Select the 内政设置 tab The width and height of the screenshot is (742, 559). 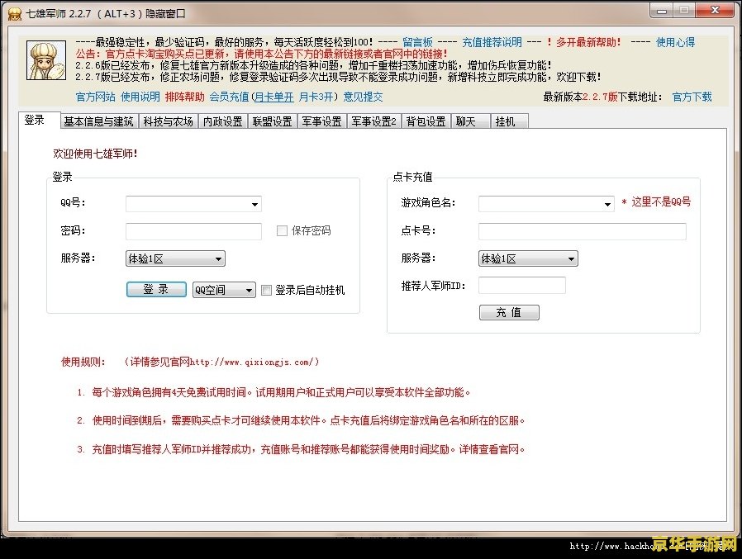click(x=222, y=121)
